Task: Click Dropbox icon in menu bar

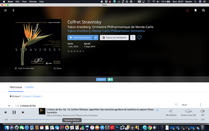Action: (106, 2)
